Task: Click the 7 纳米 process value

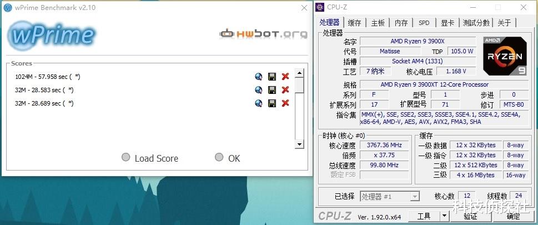Action: click(x=375, y=71)
